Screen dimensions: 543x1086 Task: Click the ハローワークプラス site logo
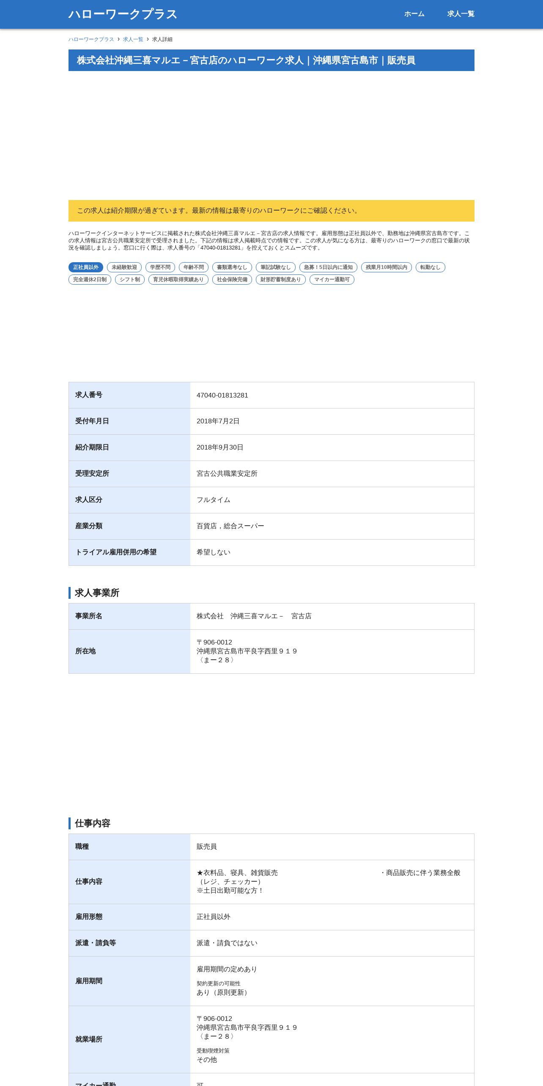point(123,14)
